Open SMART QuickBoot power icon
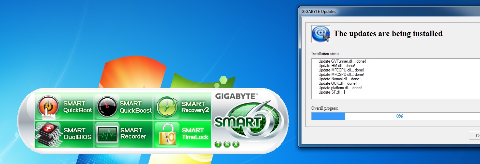Viewport: 480px width, 164px height. pyautogui.click(x=48, y=106)
